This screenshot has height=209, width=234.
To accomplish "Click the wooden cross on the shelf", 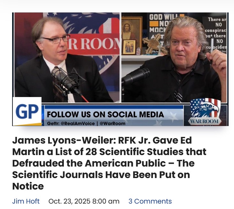I will point(151,43).
